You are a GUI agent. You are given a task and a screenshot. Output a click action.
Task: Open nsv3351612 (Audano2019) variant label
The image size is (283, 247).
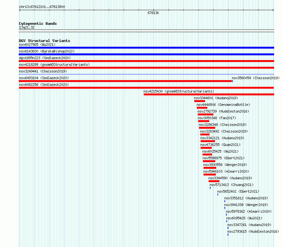(246, 198)
